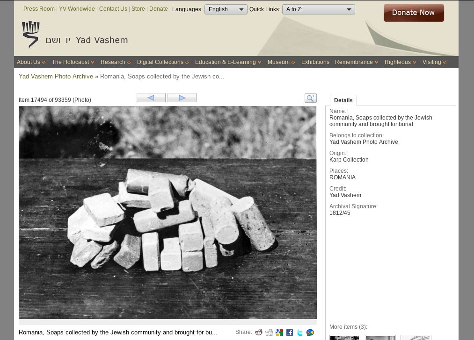
Task: Advance to the next photo with right arrow
Action: click(x=182, y=98)
